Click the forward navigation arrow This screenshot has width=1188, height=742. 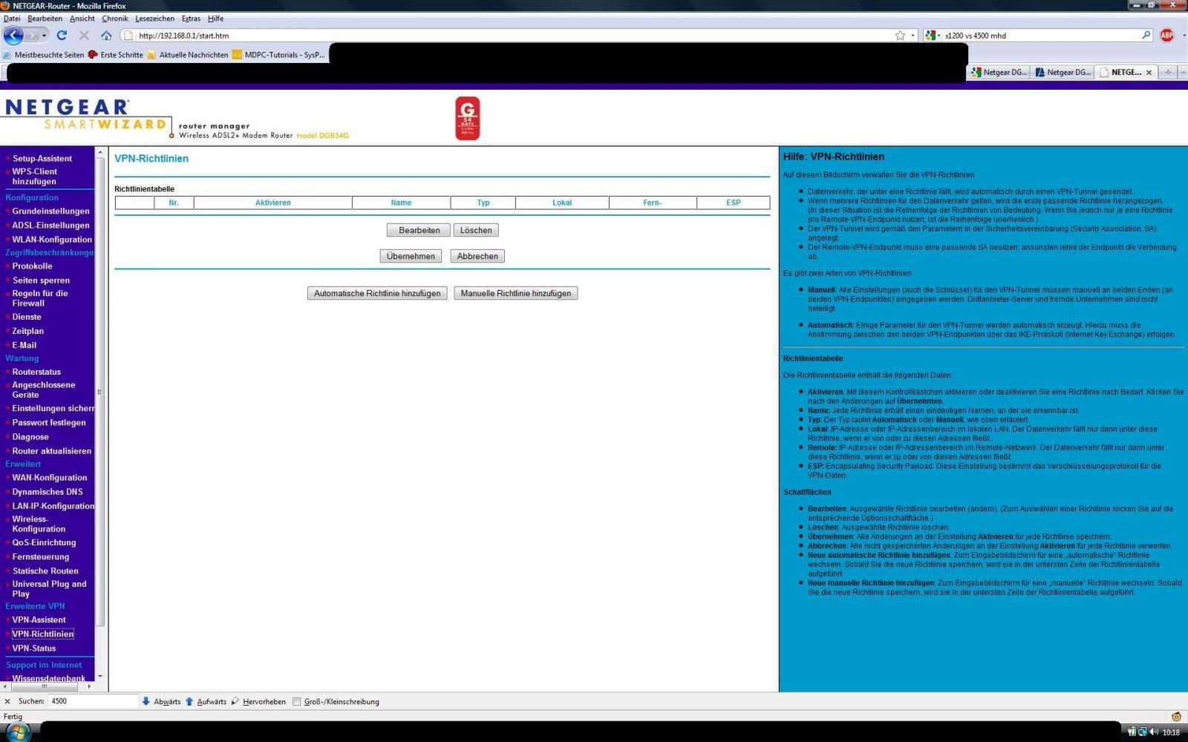(31, 35)
